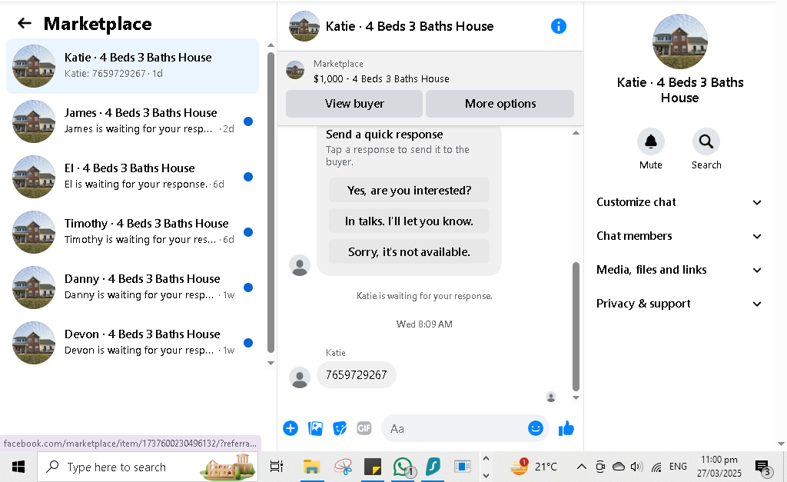This screenshot has width=787, height=482.
Task: Send a thumbs-up like
Action: pyautogui.click(x=566, y=428)
